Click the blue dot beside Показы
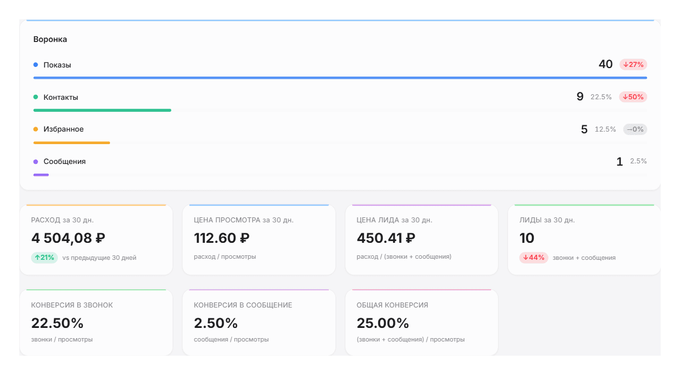 pyautogui.click(x=36, y=65)
